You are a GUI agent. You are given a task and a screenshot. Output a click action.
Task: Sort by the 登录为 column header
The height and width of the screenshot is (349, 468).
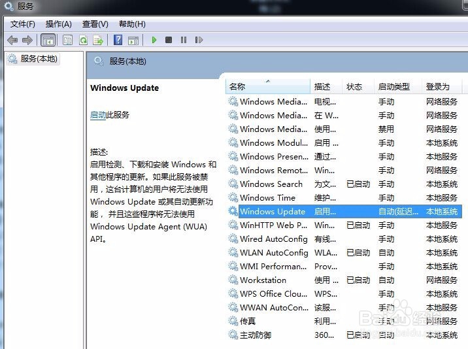tap(442, 86)
